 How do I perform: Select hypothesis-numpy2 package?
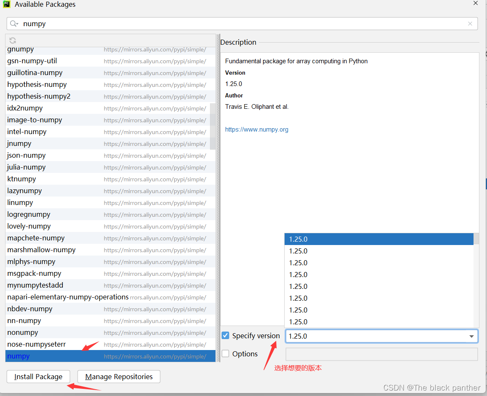click(110, 96)
